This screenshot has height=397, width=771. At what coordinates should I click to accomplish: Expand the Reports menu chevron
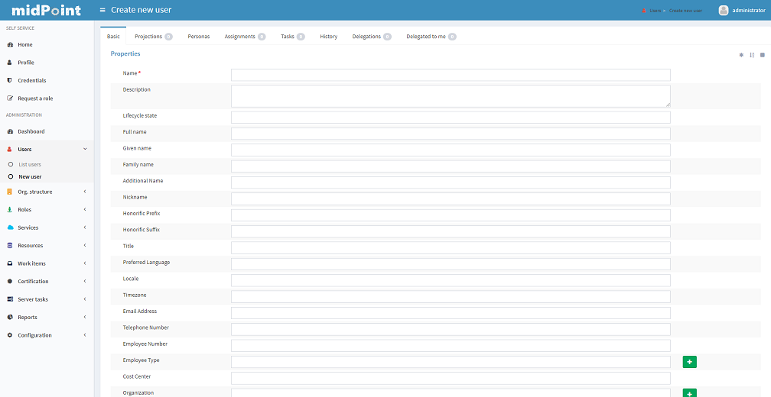85,317
